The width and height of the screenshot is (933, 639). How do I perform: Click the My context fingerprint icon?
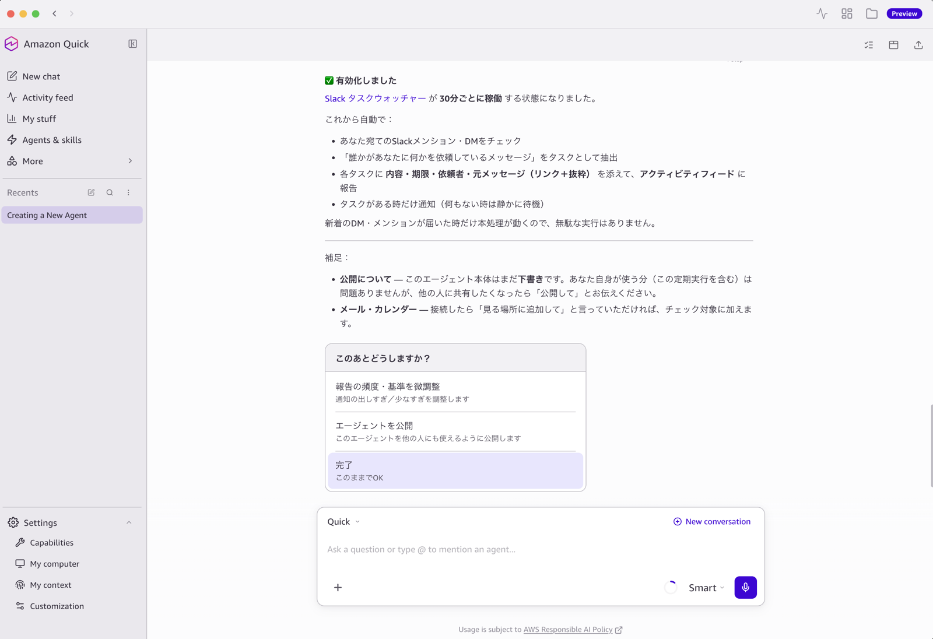20,585
